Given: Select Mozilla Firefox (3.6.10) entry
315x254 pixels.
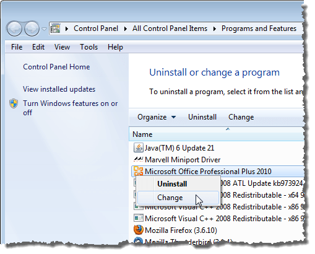Looking at the screenshot, I should click(x=181, y=230).
